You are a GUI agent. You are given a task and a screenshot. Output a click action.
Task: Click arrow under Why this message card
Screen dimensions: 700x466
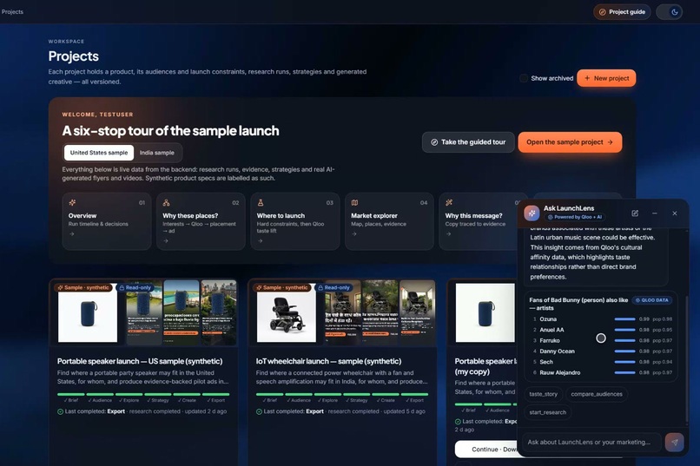448,234
